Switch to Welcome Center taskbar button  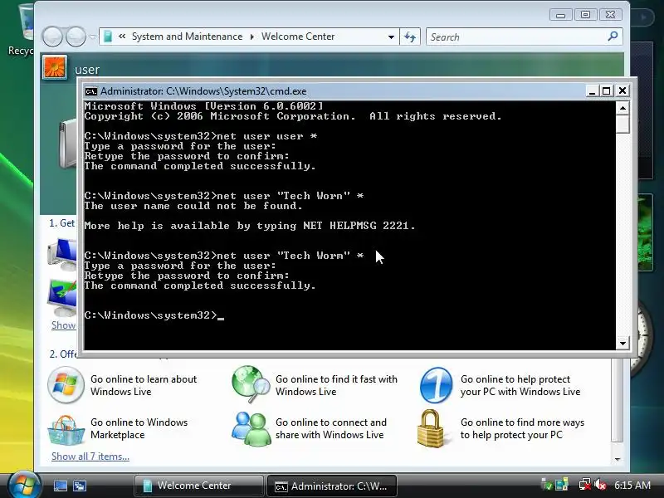pos(198,486)
